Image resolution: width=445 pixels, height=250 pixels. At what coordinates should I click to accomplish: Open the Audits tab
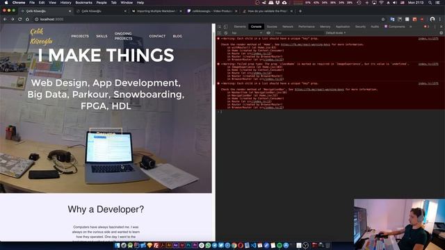click(375, 26)
